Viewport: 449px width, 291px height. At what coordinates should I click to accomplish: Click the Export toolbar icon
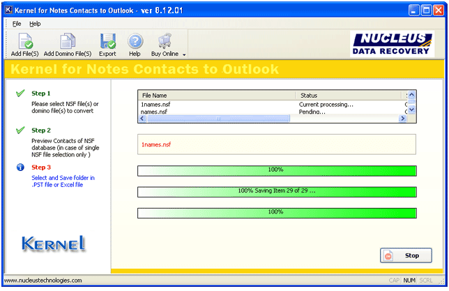(107, 41)
